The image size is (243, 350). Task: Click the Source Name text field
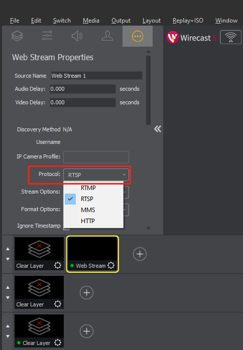pos(96,76)
